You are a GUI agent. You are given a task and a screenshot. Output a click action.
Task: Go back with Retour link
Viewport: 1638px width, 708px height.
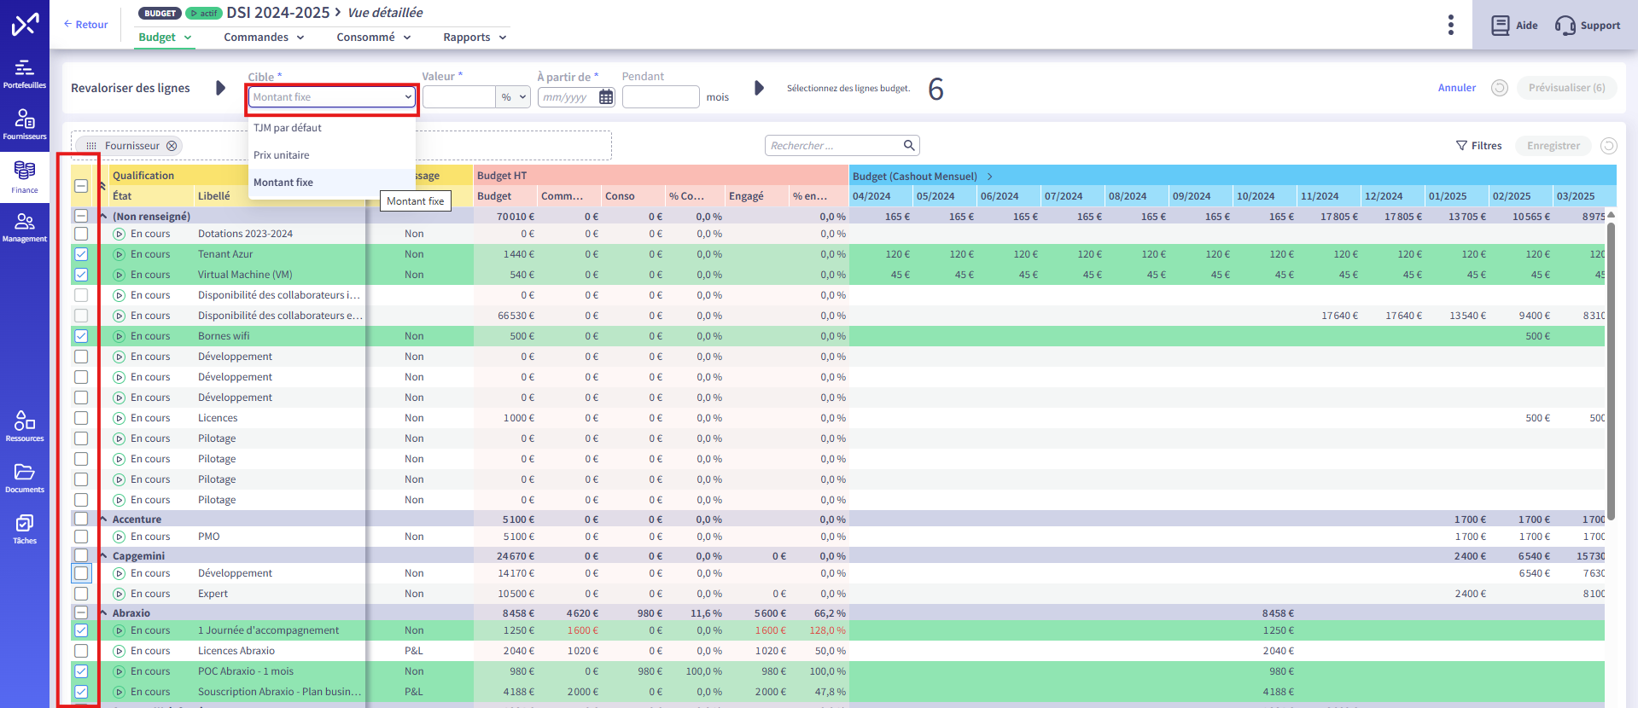(85, 25)
